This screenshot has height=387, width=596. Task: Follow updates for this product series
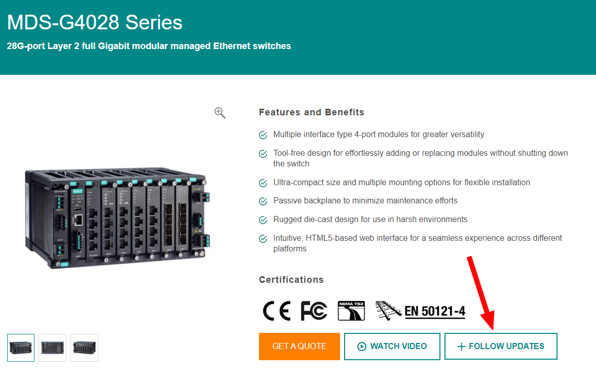click(501, 347)
